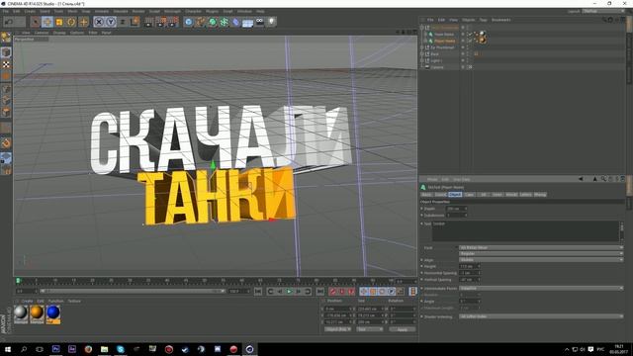Collapse the topmost null object in the tree
633x356 pixels.
422,28
